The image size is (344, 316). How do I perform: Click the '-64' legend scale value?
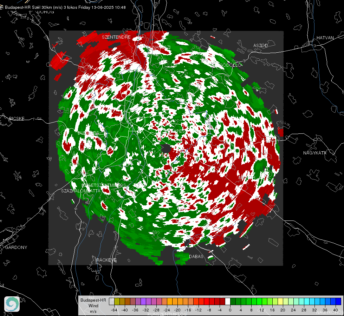click(x=114, y=310)
